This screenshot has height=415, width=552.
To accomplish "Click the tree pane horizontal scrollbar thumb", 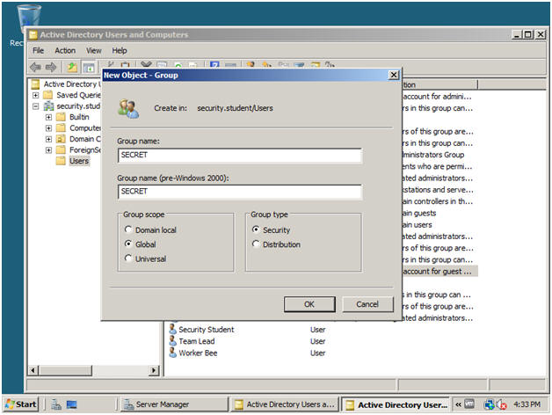I will click(x=65, y=370).
